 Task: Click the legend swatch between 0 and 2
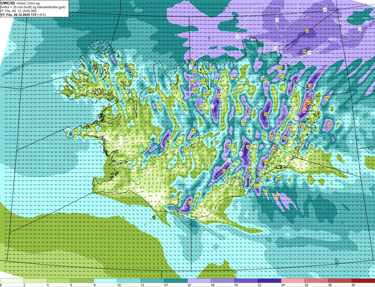click(x=12, y=281)
